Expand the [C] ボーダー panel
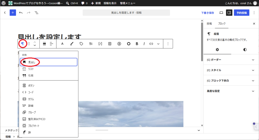Viewport: 259px width, 140px height. pyautogui.click(x=231, y=60)
